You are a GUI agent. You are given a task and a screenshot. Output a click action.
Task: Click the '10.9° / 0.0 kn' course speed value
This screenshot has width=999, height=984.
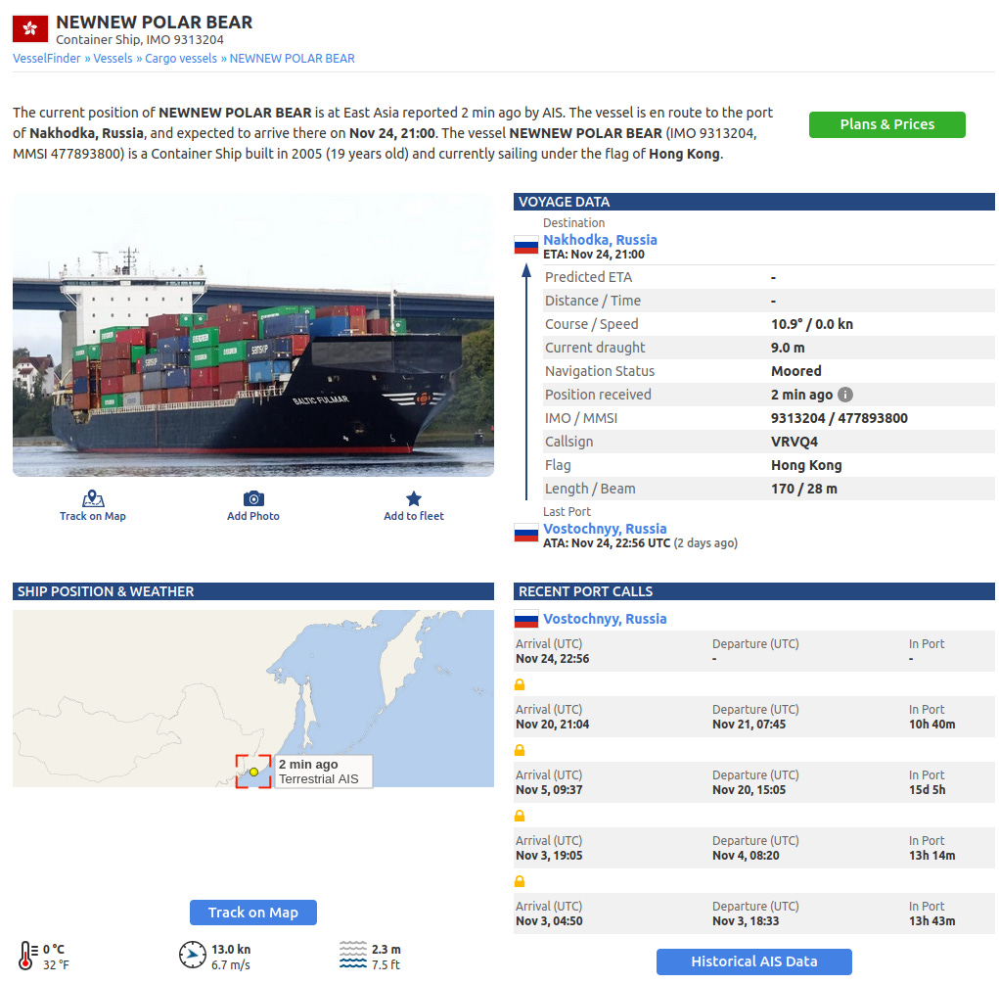click(812, 324)
